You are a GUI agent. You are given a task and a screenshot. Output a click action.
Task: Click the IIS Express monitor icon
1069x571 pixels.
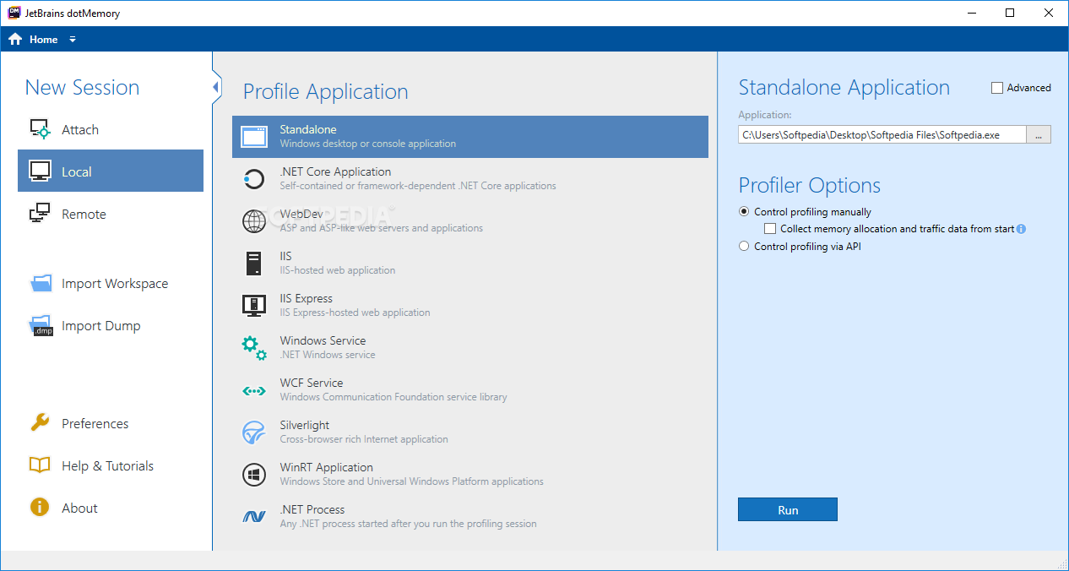coord(253,305)
